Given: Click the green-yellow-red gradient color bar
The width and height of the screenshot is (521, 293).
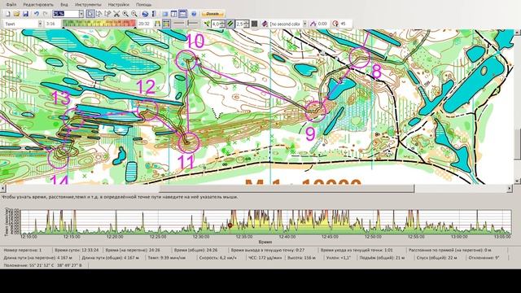Looking at the screenshot, I should (99, 24).
